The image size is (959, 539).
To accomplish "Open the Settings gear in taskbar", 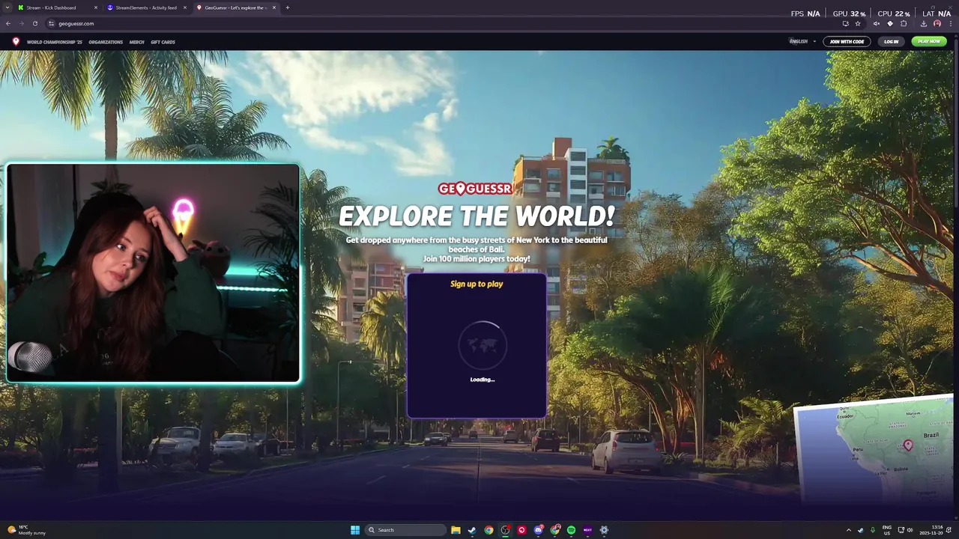I will (604, 530).
